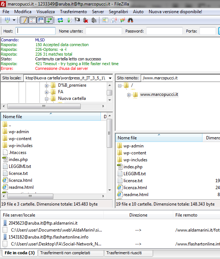Screen dimensions: 220x259
Task: Reconnect to the last server icon
Action: click(x=94, y=20)
